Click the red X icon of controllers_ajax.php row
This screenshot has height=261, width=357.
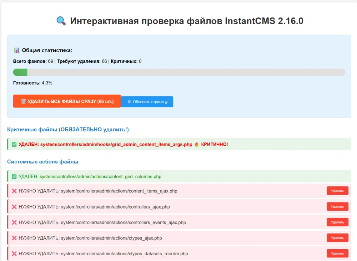click(x=14, y=207)
